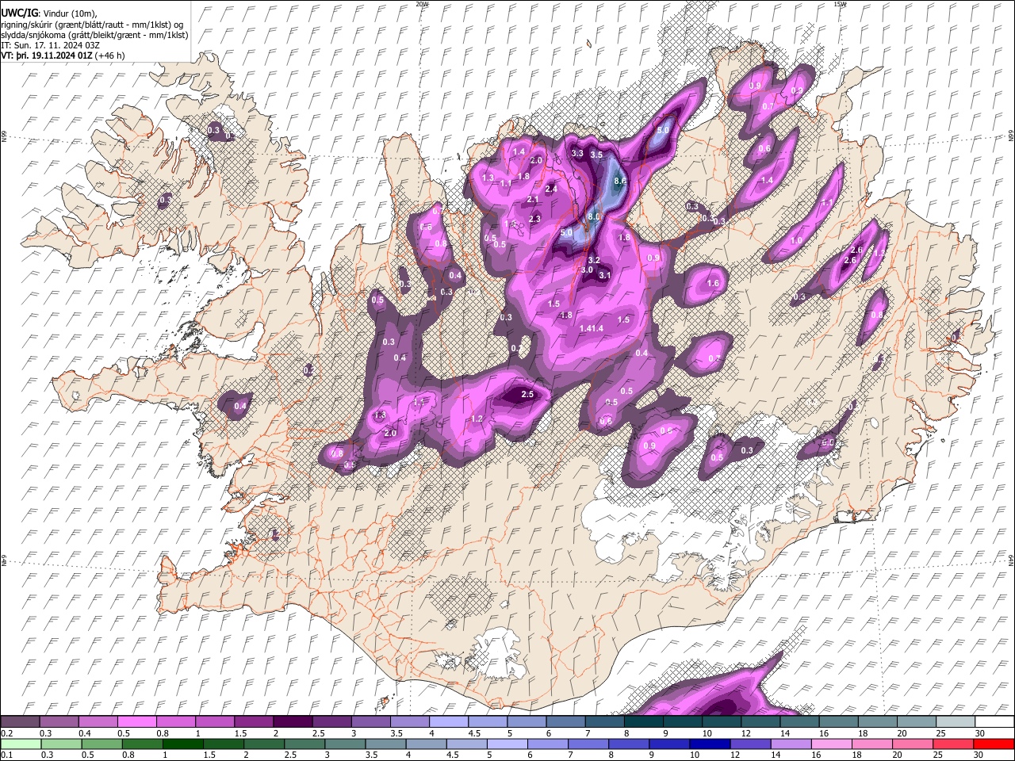Click the 3.5 snowfall value label
This screenshot has width=1015, height=761.
coord(596,155)
